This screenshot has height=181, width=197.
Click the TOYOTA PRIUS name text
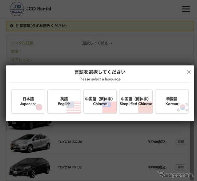[x=70, y=167]
